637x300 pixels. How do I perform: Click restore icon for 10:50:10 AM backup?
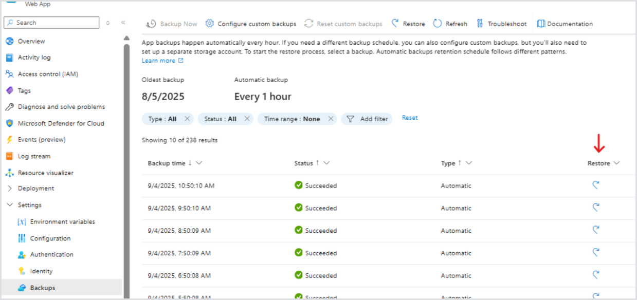tap(596, 185)
